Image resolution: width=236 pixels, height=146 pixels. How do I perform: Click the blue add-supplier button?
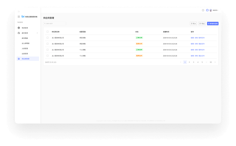click(x=213, y=23)
